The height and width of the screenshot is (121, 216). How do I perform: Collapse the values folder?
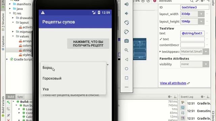13,36
